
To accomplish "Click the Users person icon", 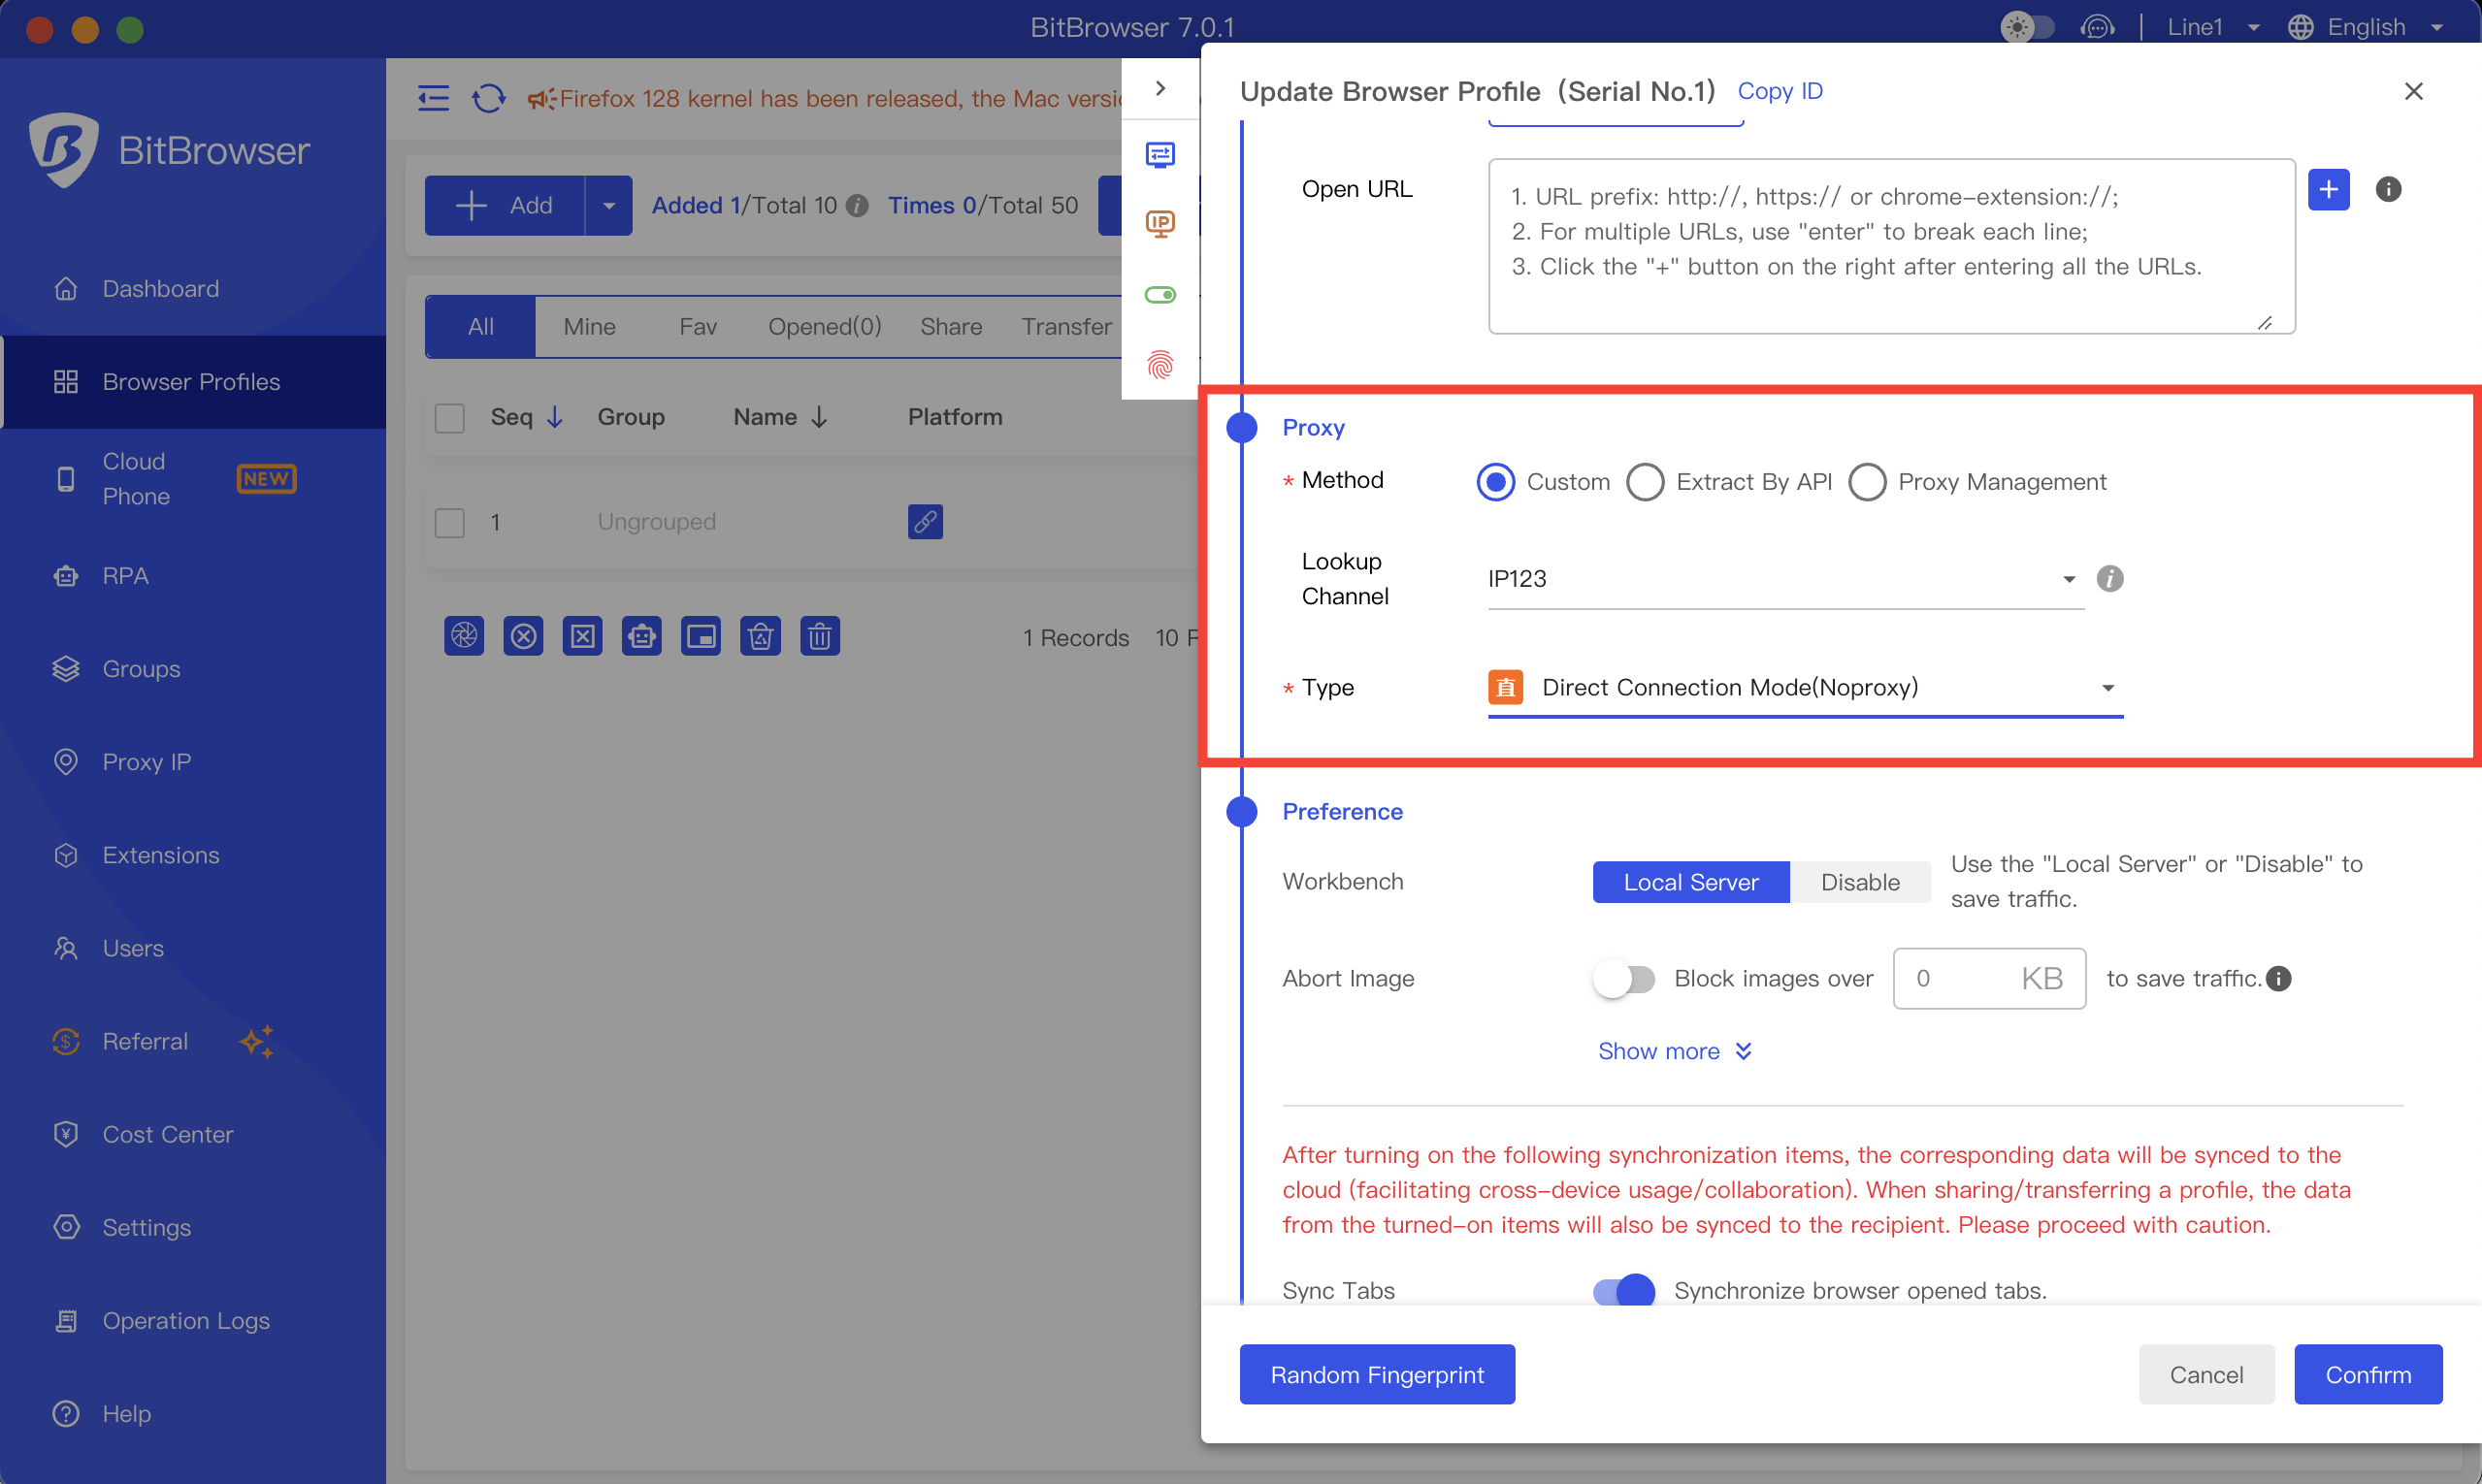I will (x=66, y=948).
